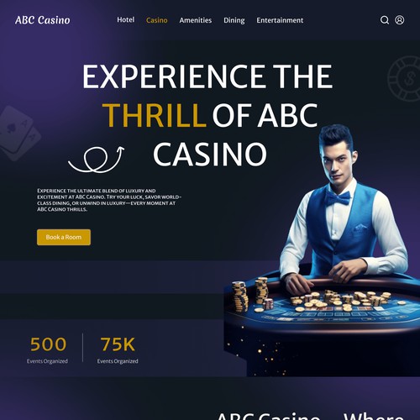Click the CASINO headline word
The width and height of the screenshot is (420, 420).
(x=210, y=155)
